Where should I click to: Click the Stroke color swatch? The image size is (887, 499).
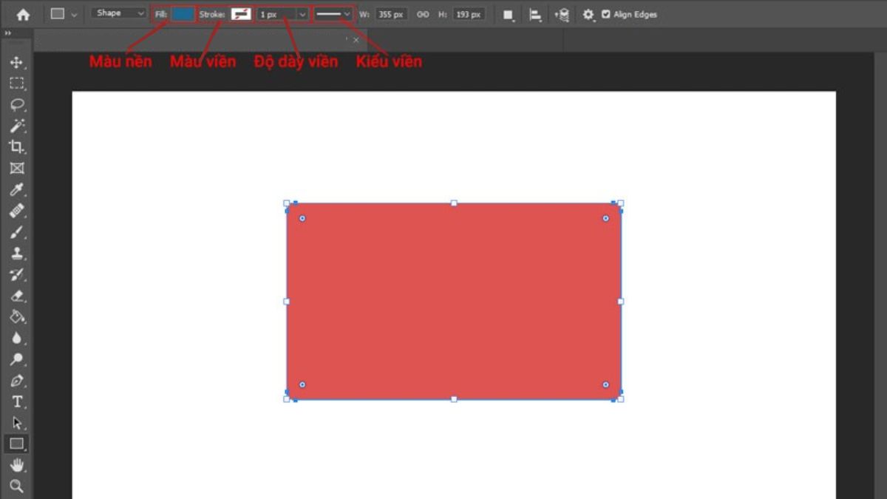point(240,14)
